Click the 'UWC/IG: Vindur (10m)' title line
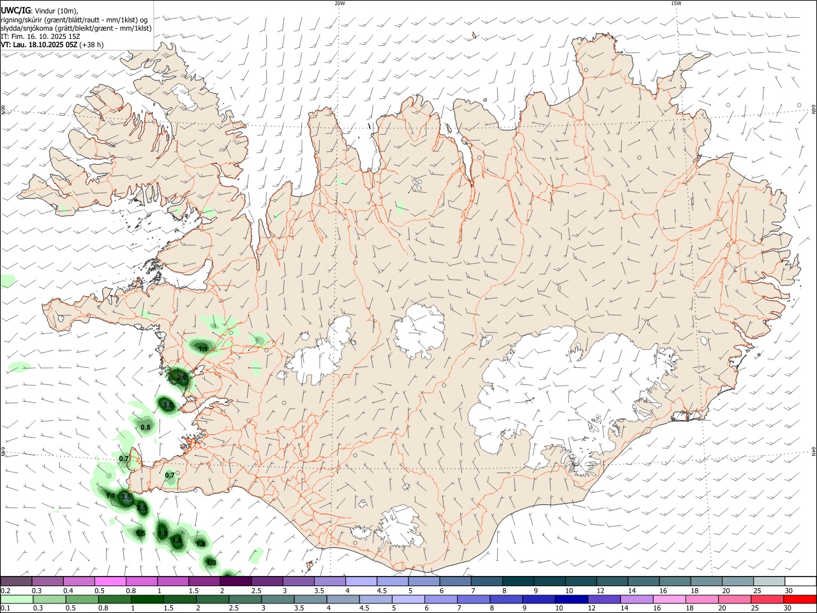This screenshot has width=817, height=613. 38,10
